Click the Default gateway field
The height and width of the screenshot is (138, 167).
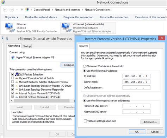(x=136, y=87)
